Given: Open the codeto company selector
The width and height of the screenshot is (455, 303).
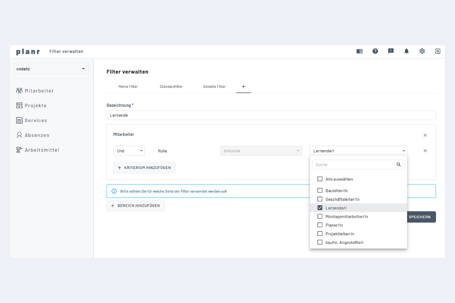Looking at the screenshot, I should point(51,69).
